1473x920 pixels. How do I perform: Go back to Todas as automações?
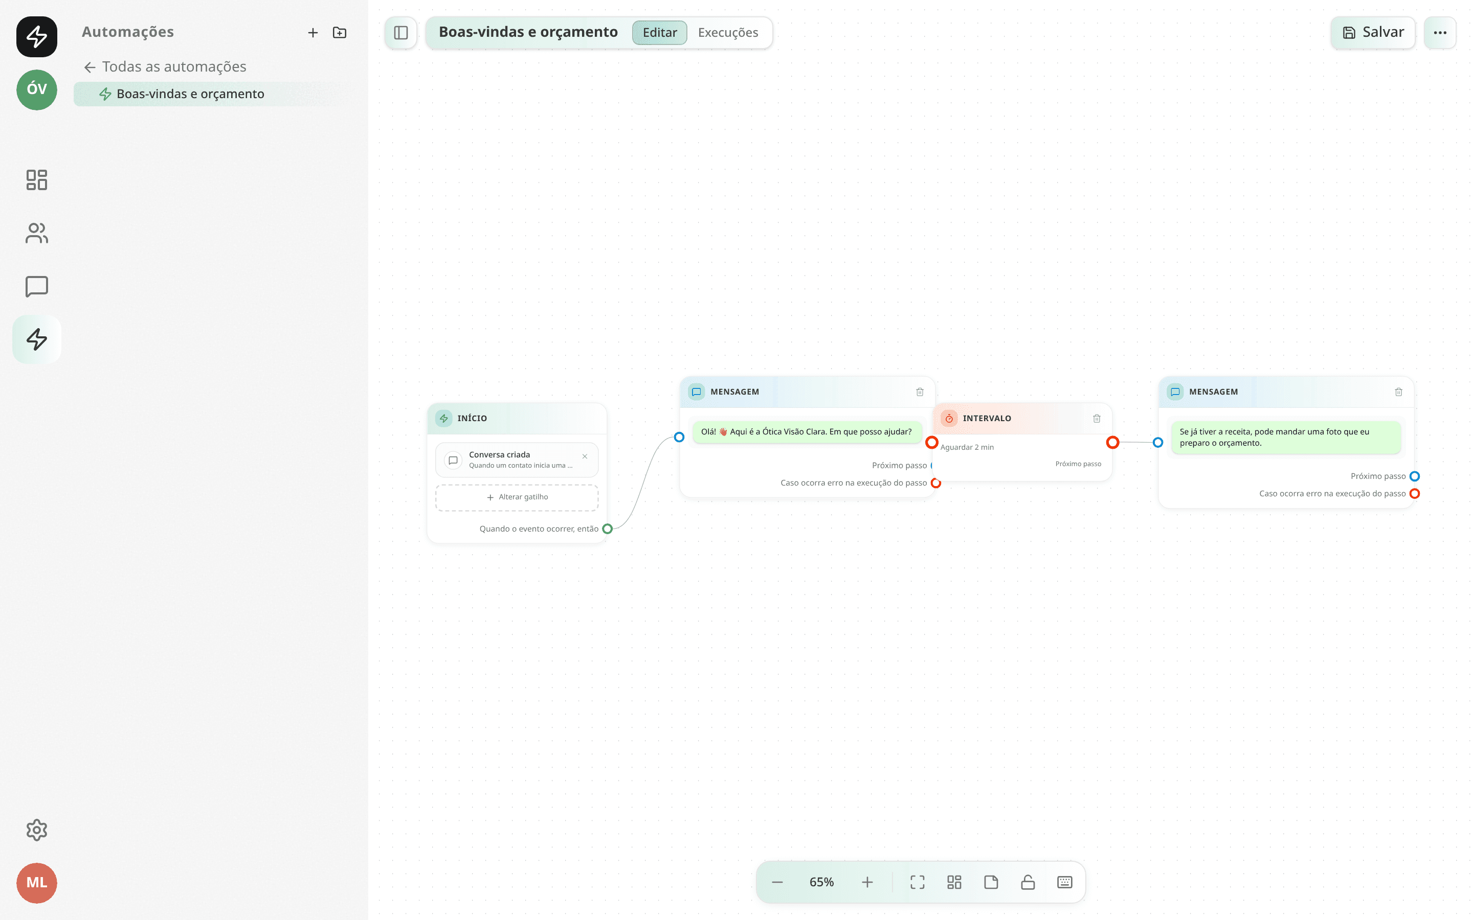pos(165,67)
